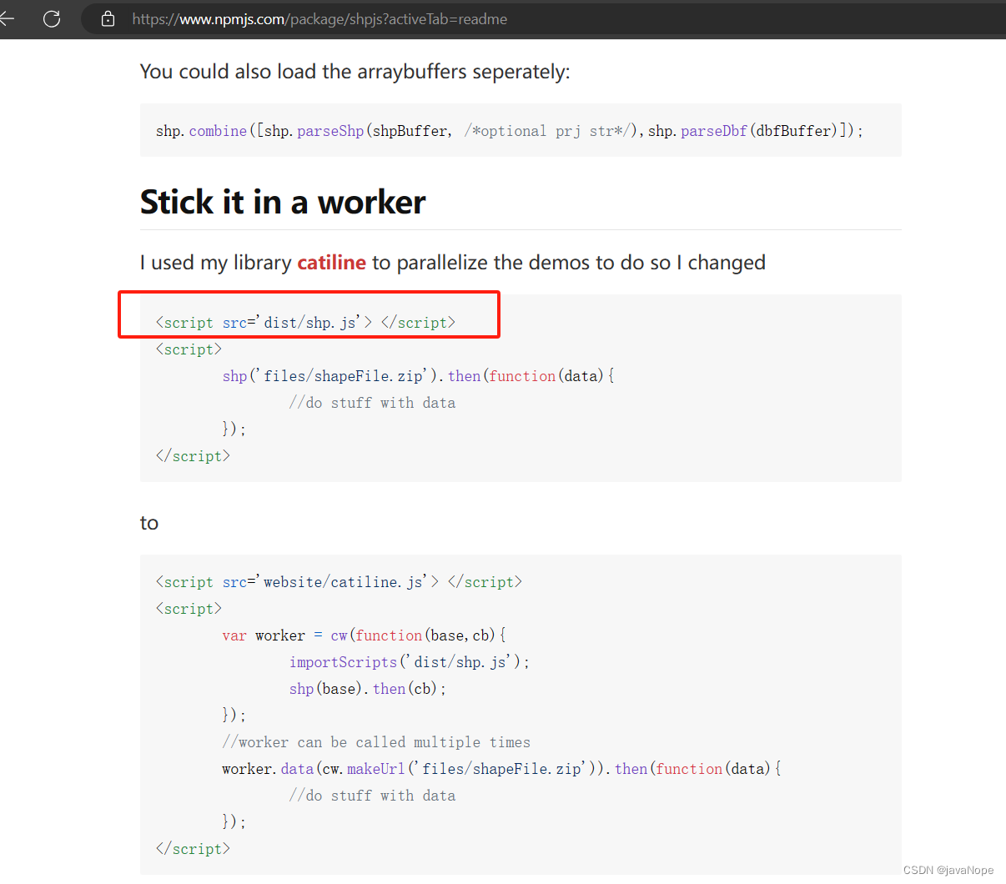Click the browser back arrow

point(7,18)
